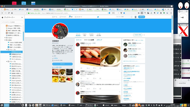The height and width of the screenshot is (107, 190).
Task: Open the Godzilla profile picture
Action: [x=60, y=31]
